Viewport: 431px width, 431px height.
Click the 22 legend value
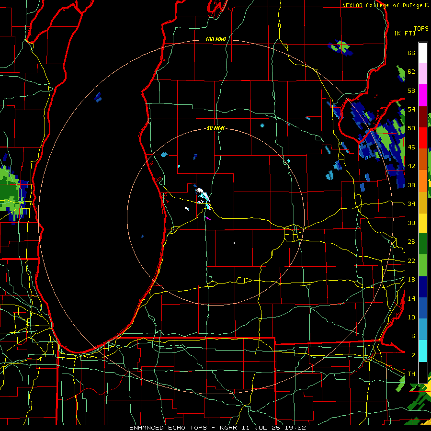coord(411,261)
